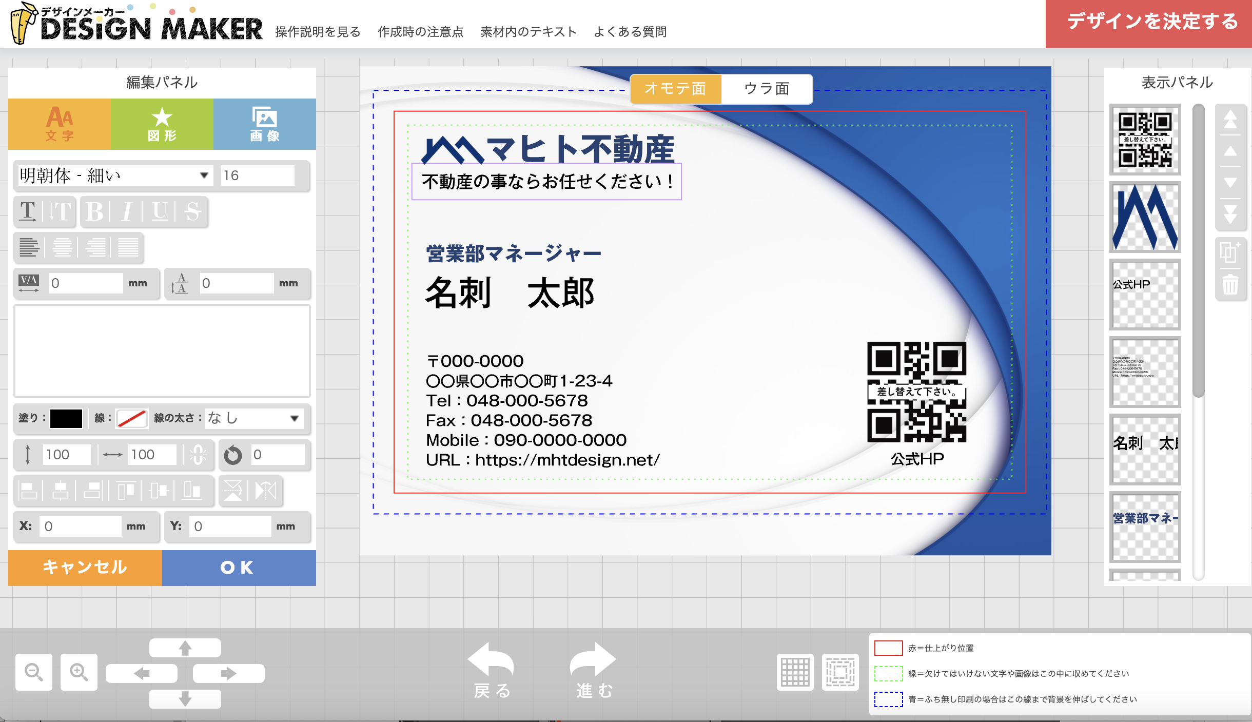Open the 操作説明を見る link
The height and width of the screenshot is (722, 1252).
tap(318, 32)
